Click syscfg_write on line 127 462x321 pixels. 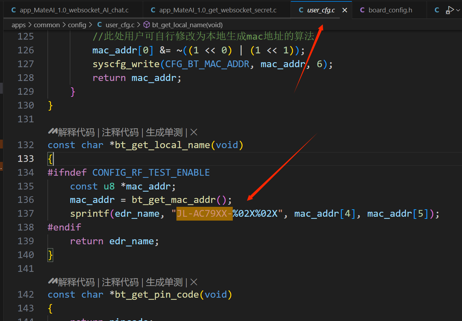(x=126, y=64)
